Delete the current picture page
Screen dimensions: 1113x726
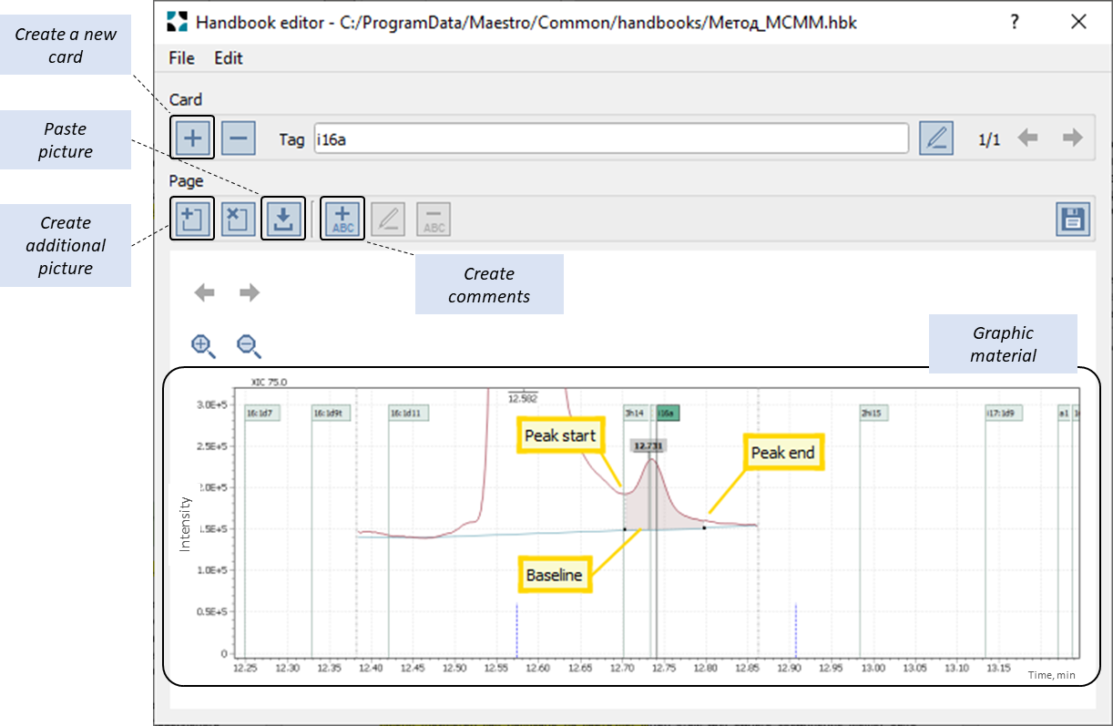(238, 219)
